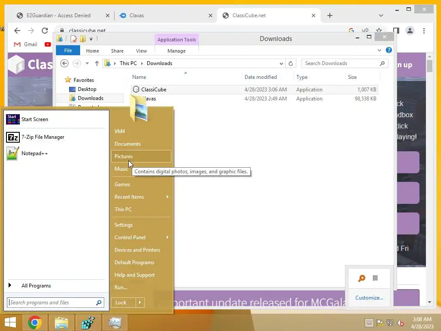Screen dimensions: 441x331
Task: Open Devices and Printers
Action: pos(141,250)
